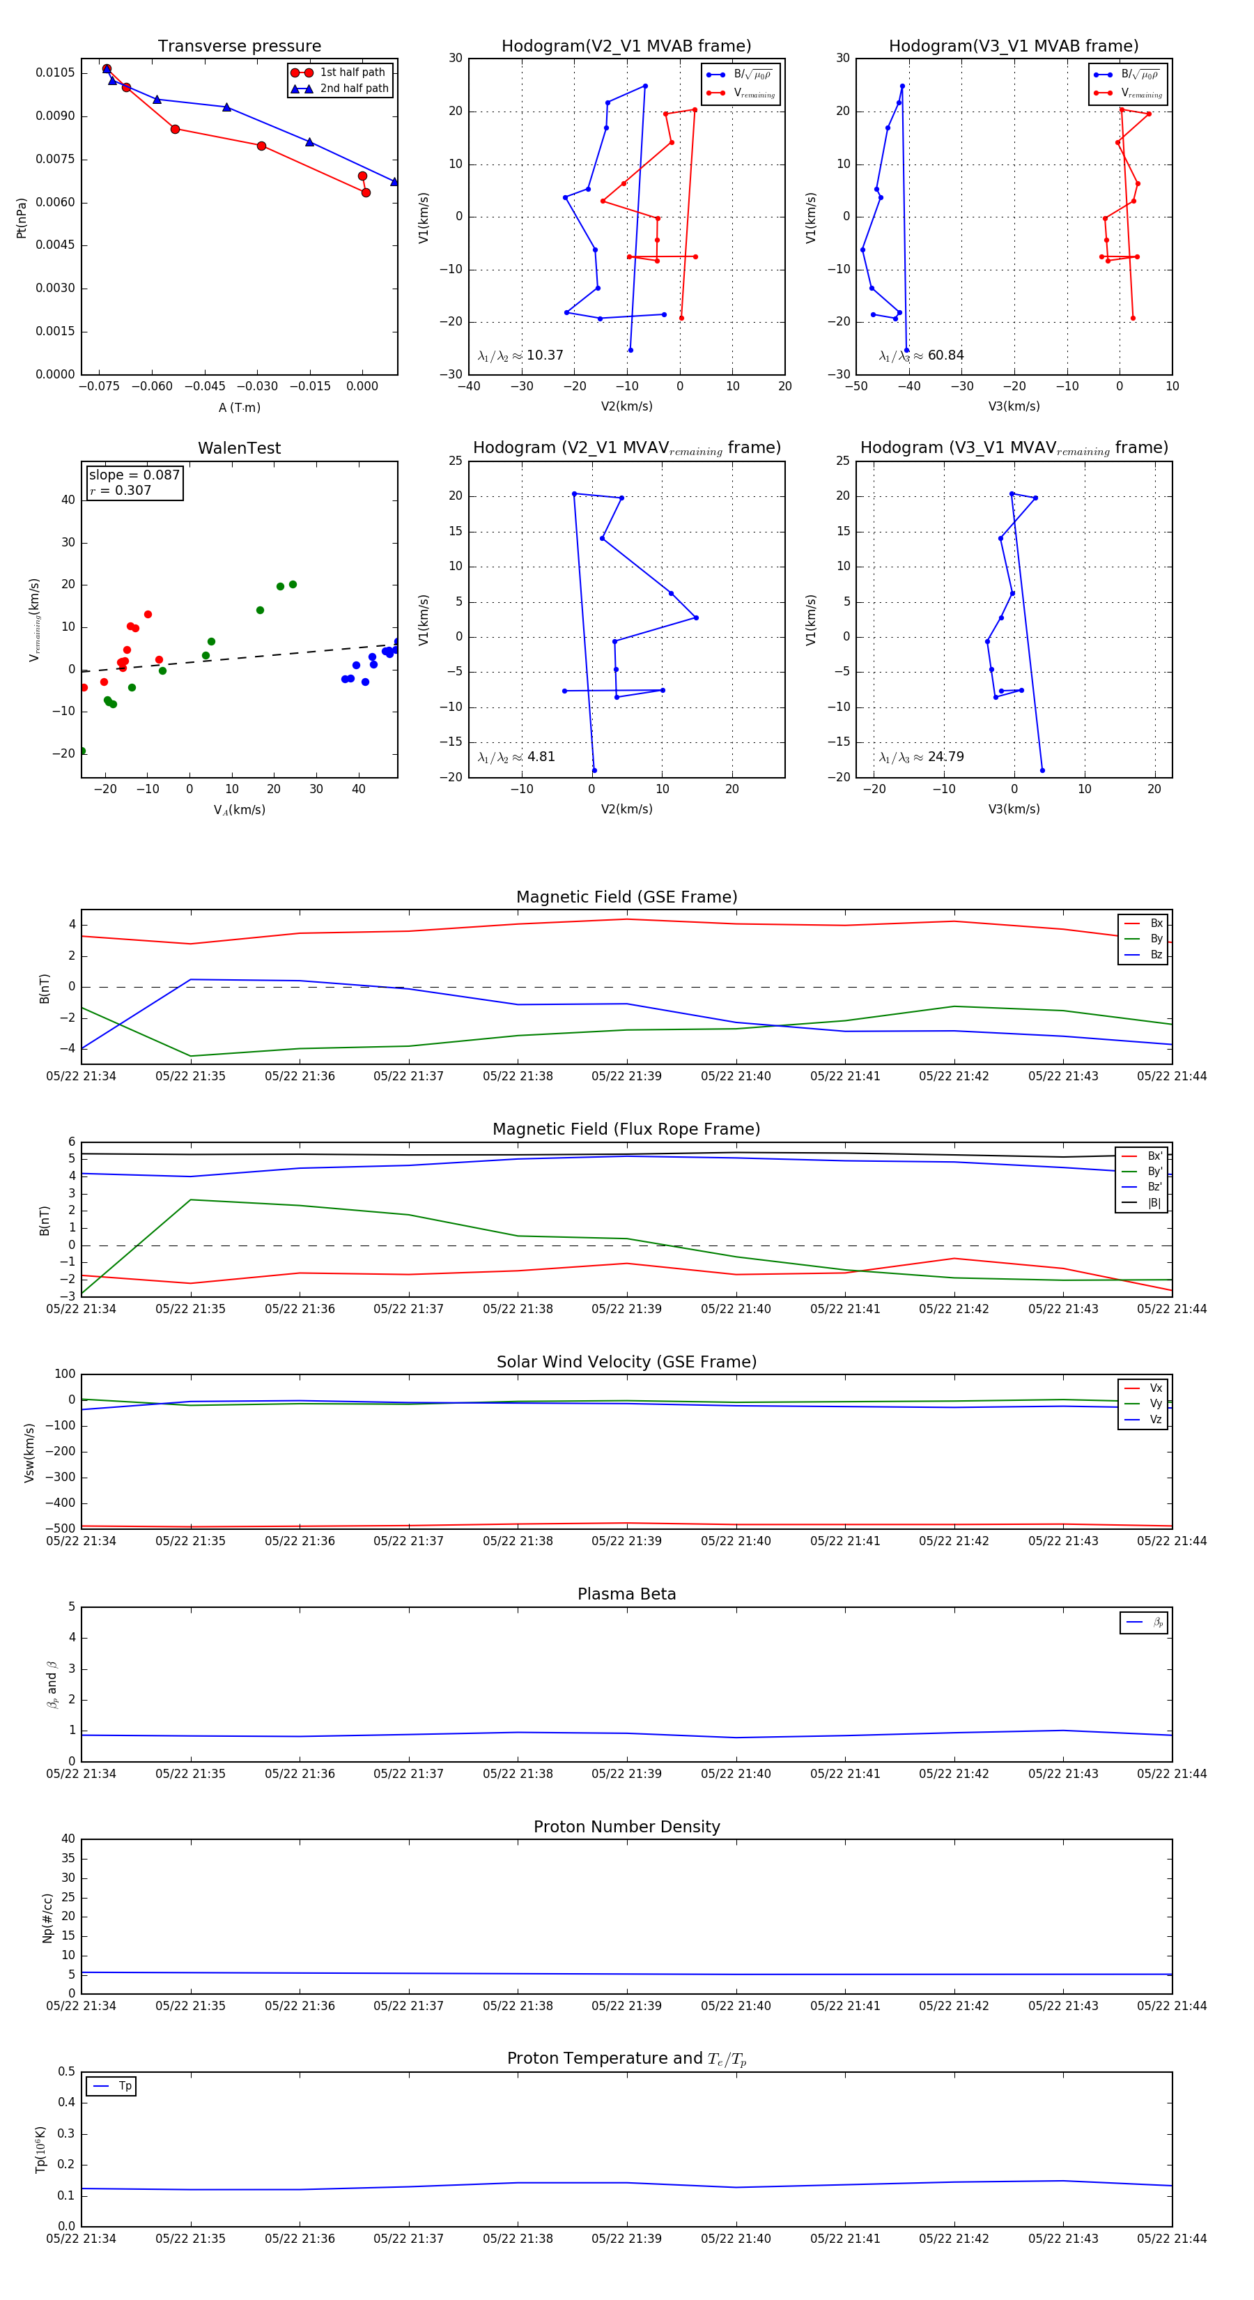Click the "Vsw(km/s)" y-axis label
1254x2300 pixels.
click(x=29, y=1452)
